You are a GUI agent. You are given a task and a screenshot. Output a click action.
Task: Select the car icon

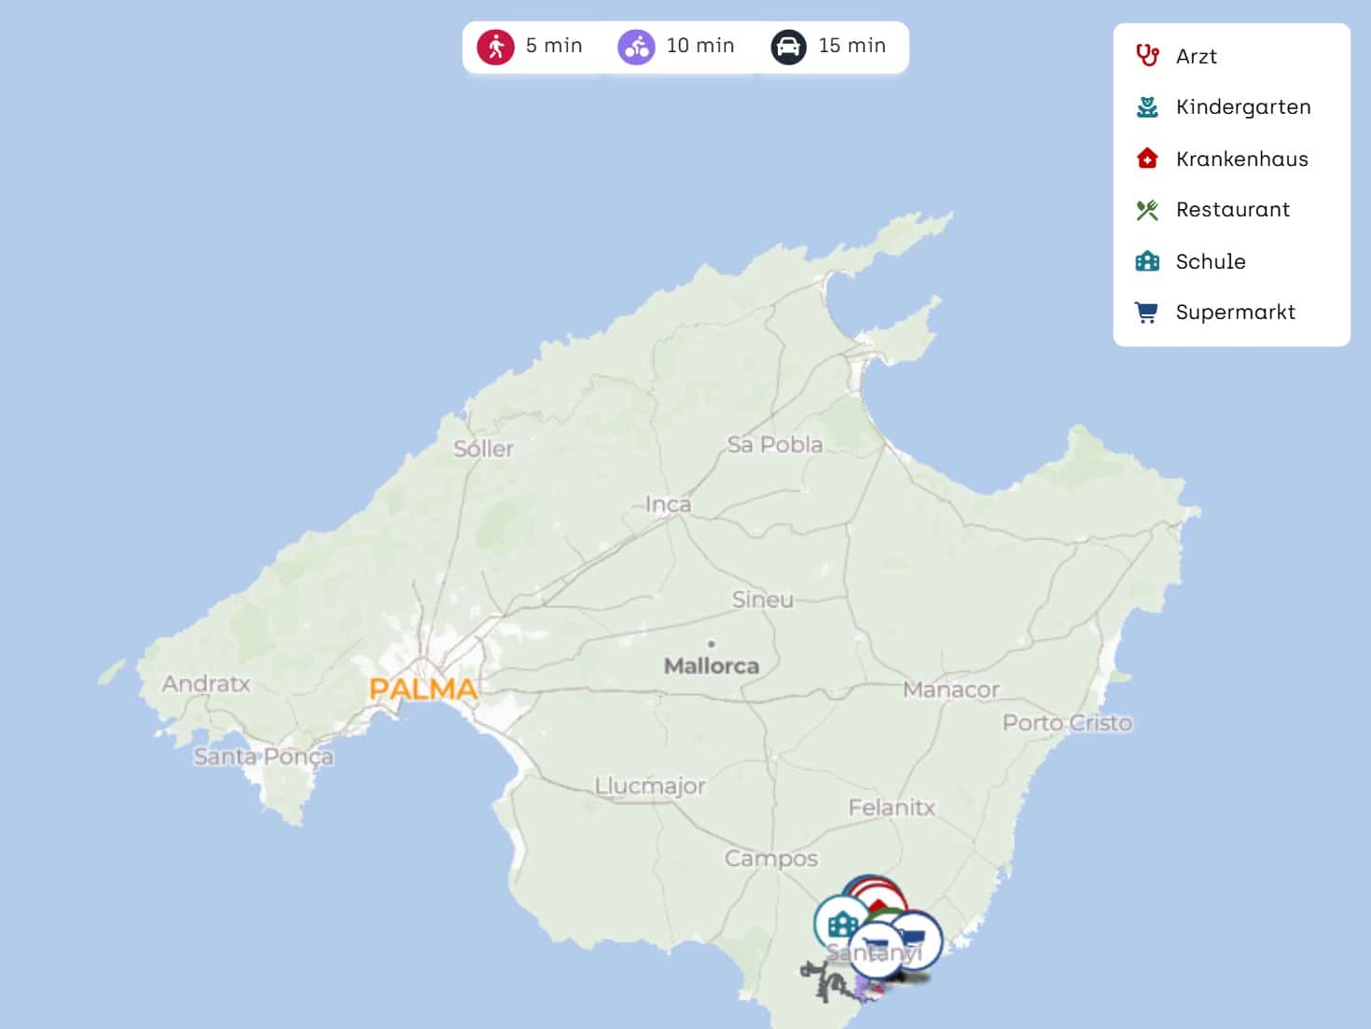click(788, 45)
